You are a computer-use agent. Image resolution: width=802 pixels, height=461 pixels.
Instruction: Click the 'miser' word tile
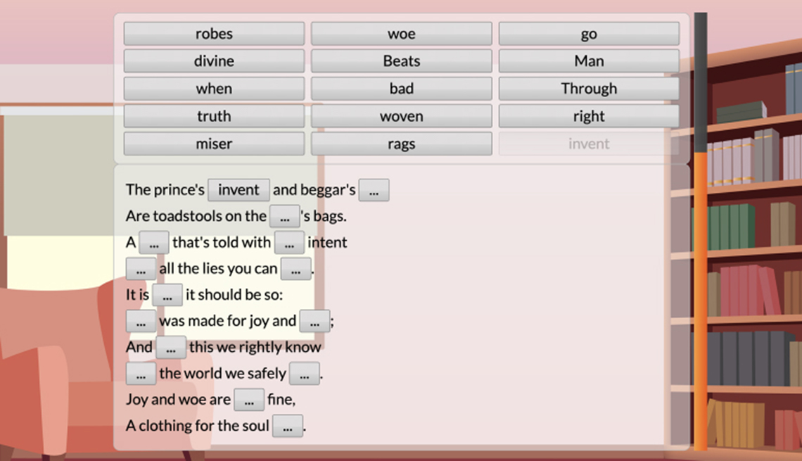214,144
